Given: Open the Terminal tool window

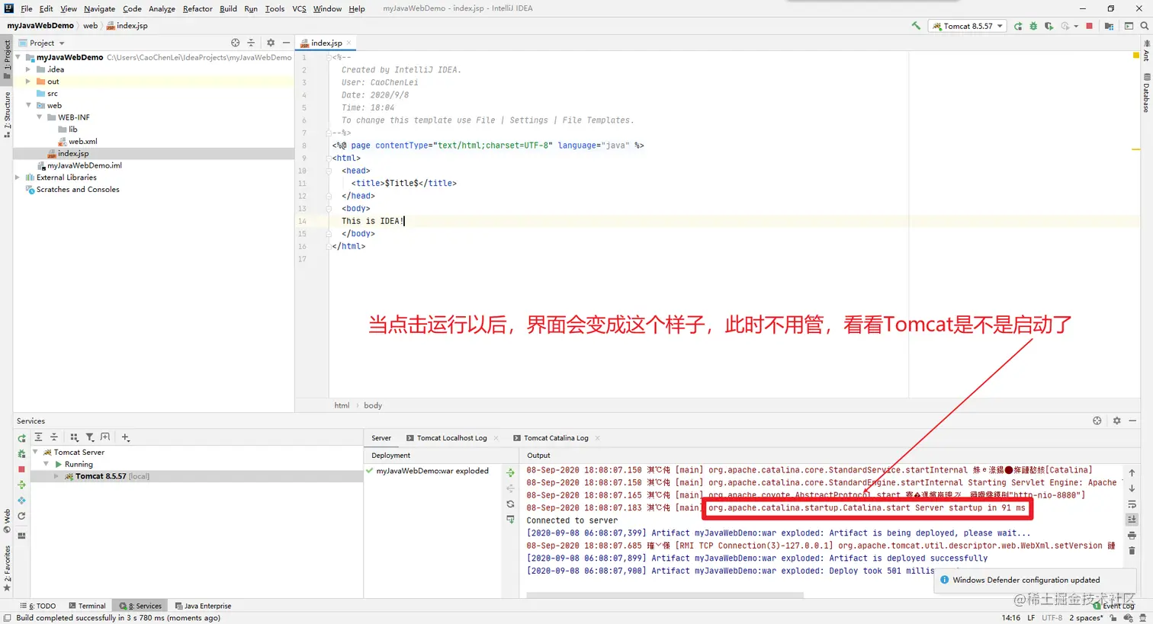Looking at the screenshot, I should 88,606.
